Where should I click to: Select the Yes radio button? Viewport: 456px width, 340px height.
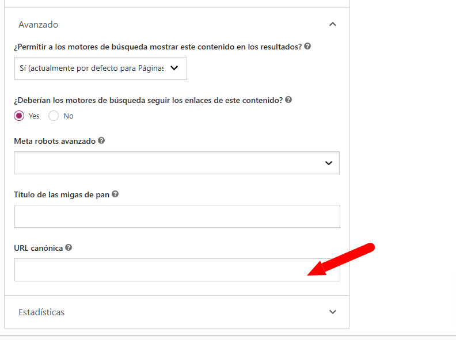click(x=19, y=116)
